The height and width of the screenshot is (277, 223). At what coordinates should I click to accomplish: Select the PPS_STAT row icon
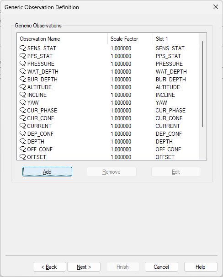[x=22, y=56]
